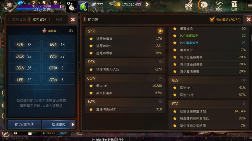252x141 pixels.
Task: Click the 能力/能力值 button
Action: coord(24,125)
